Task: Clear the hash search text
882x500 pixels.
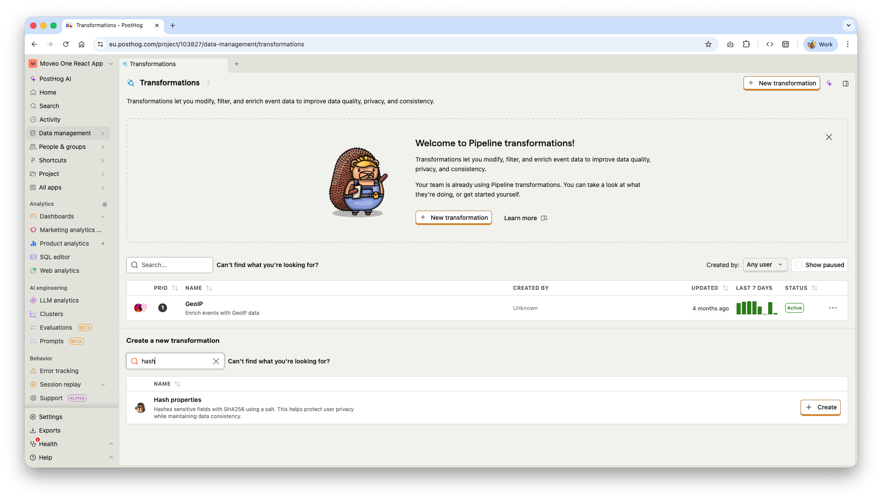Action: point(216,361)
